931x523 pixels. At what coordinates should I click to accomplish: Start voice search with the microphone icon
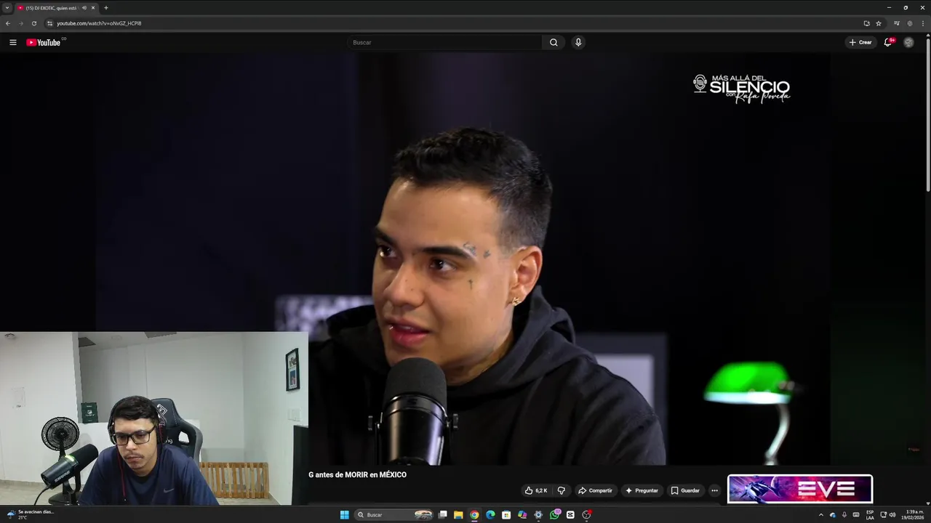(x=578, y=42)
